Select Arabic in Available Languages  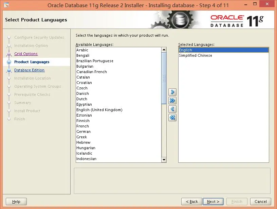118,50
